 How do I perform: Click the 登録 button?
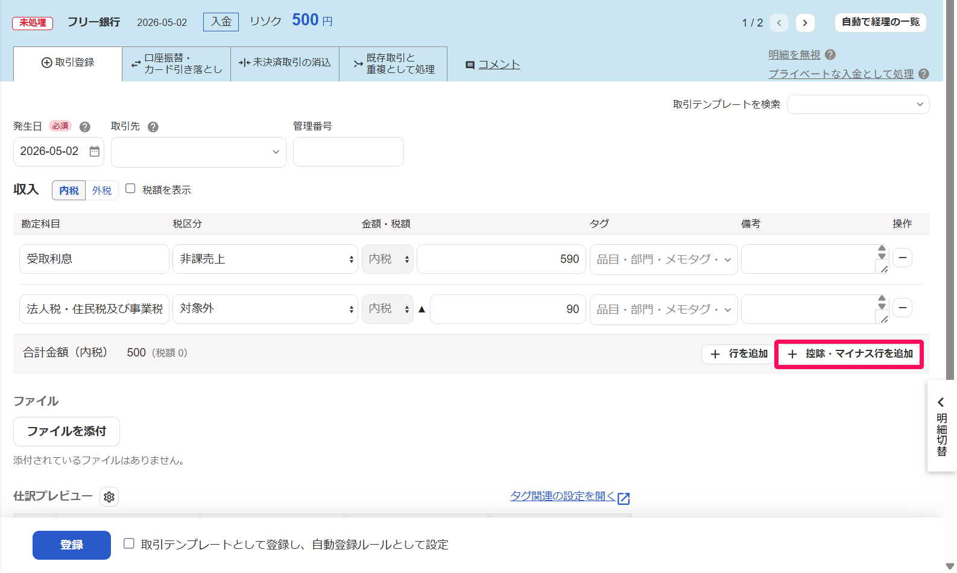(x=72, y=545)
